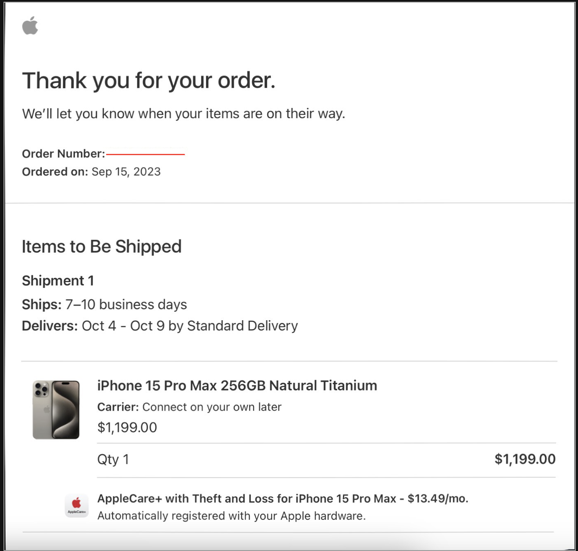Click the 'Qty 1' label
578x551 pixels.
pos(113,459)
